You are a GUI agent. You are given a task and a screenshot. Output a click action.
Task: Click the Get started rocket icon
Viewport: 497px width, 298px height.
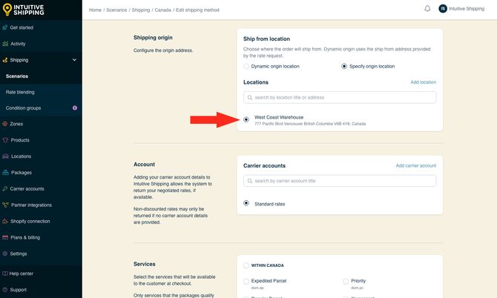pyautogui.click(x=4, y=27)
